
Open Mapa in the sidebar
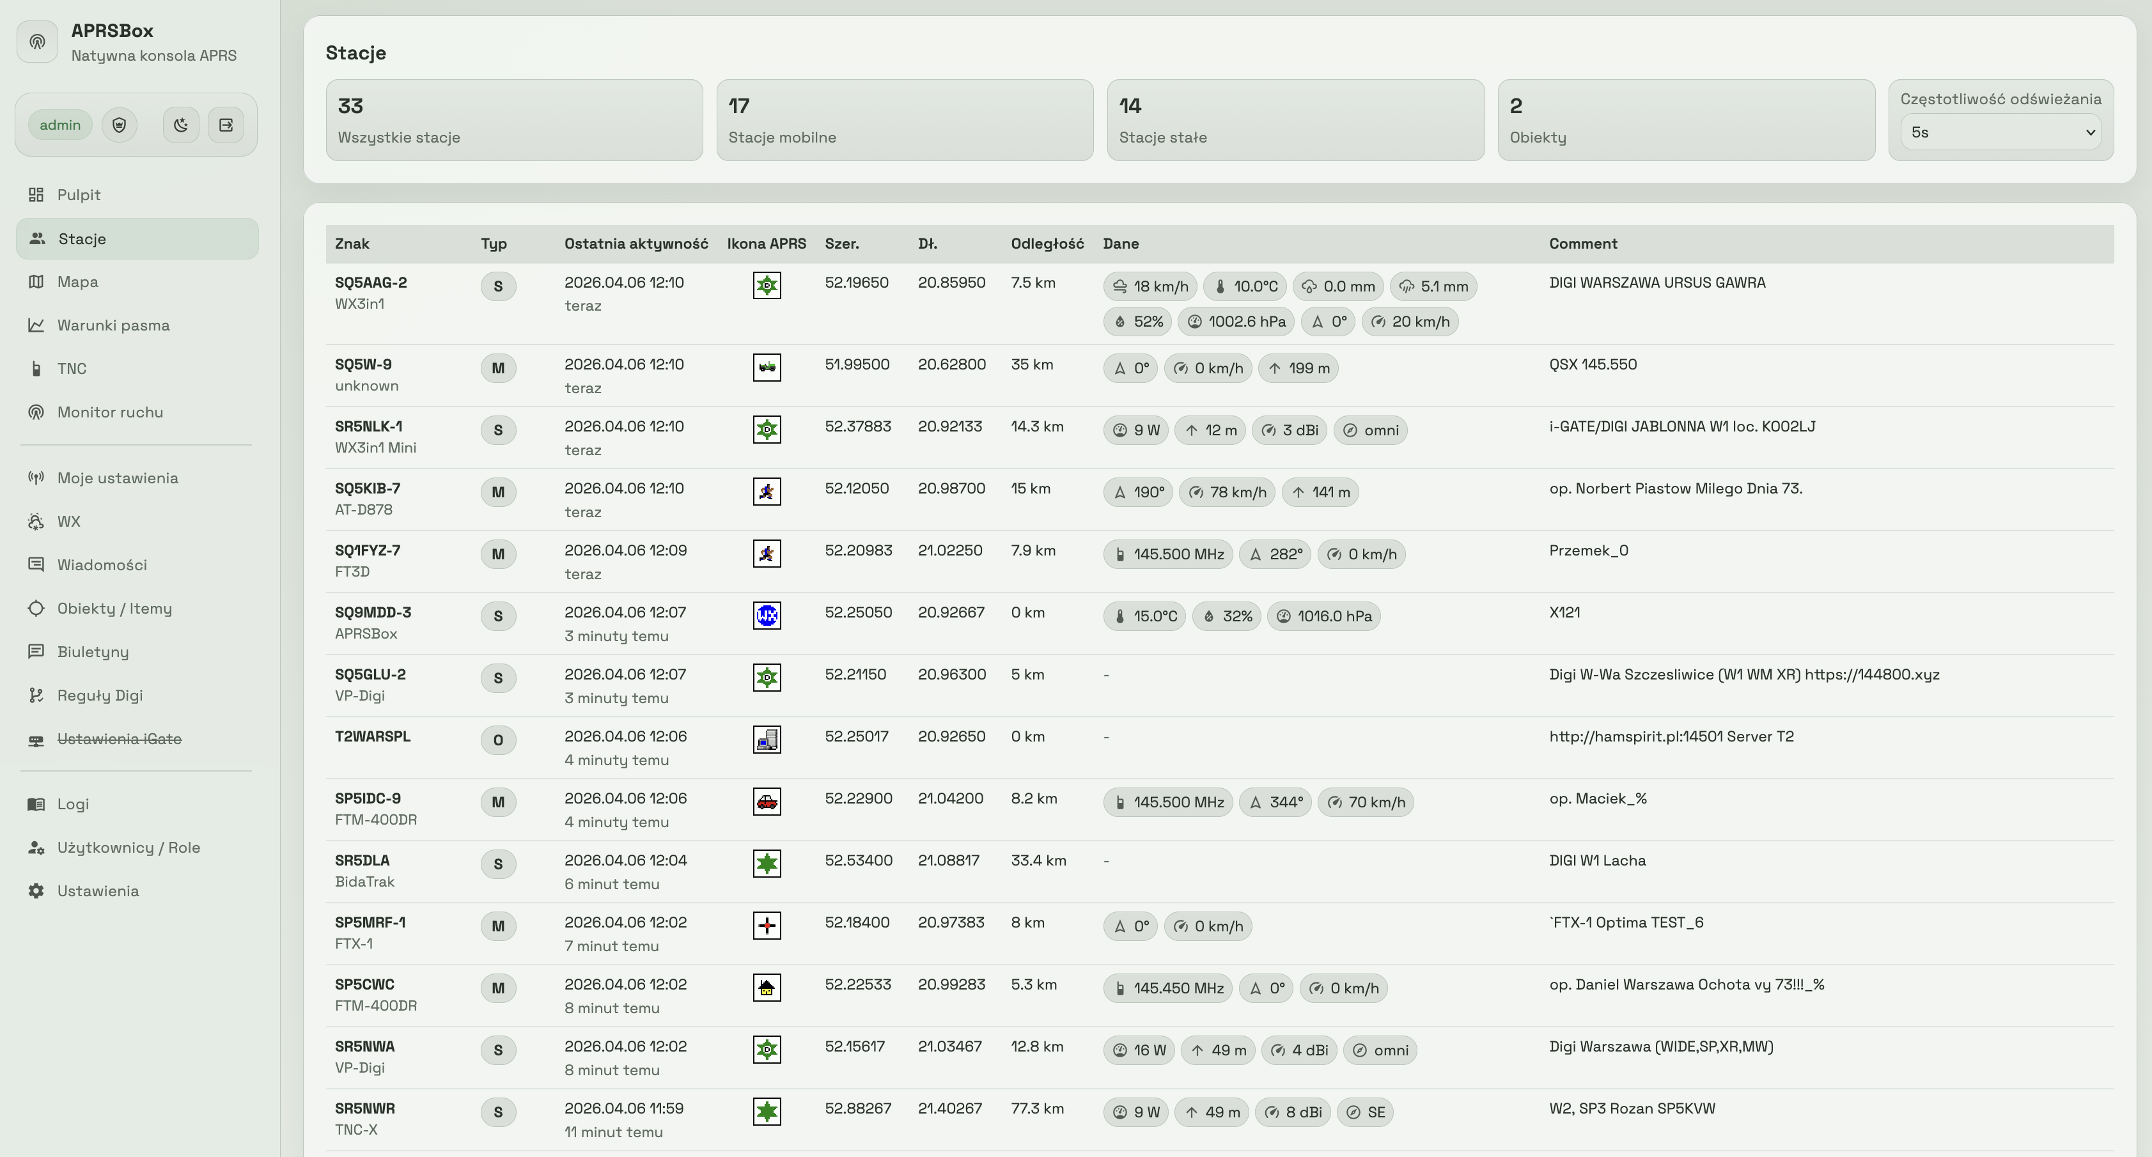tap(78, 281)
